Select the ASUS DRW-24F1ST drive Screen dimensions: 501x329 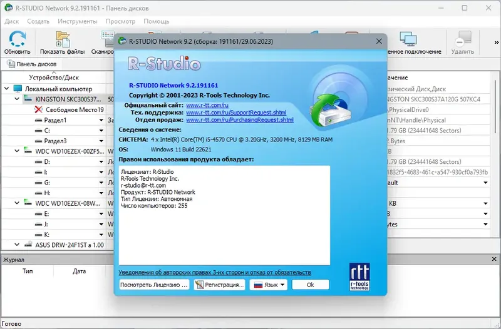70,245
